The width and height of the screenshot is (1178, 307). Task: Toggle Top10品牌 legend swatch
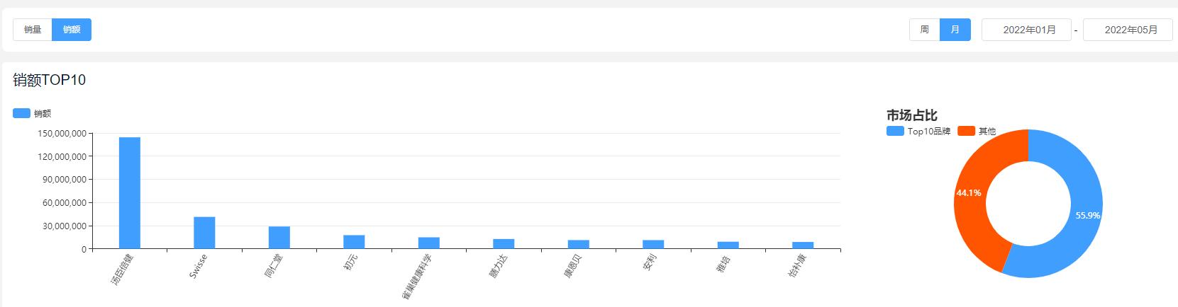pyautogui.click(x=895, y=131)
